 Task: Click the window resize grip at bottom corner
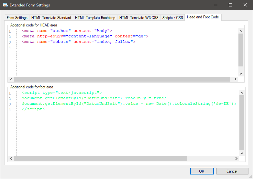[x=251, y=177]
